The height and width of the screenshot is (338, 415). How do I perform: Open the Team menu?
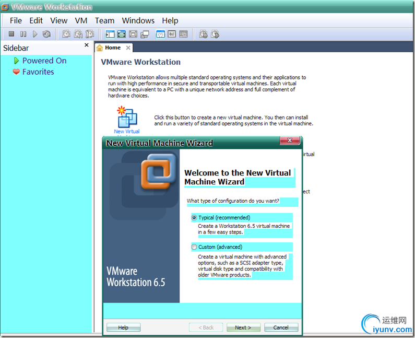point(104,21)
